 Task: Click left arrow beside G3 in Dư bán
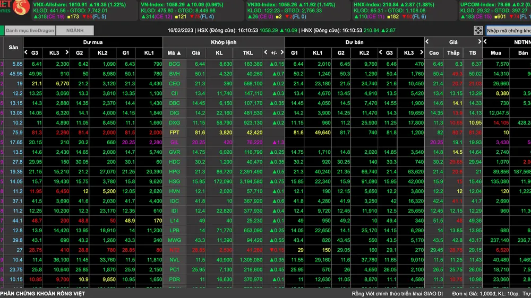381,52
